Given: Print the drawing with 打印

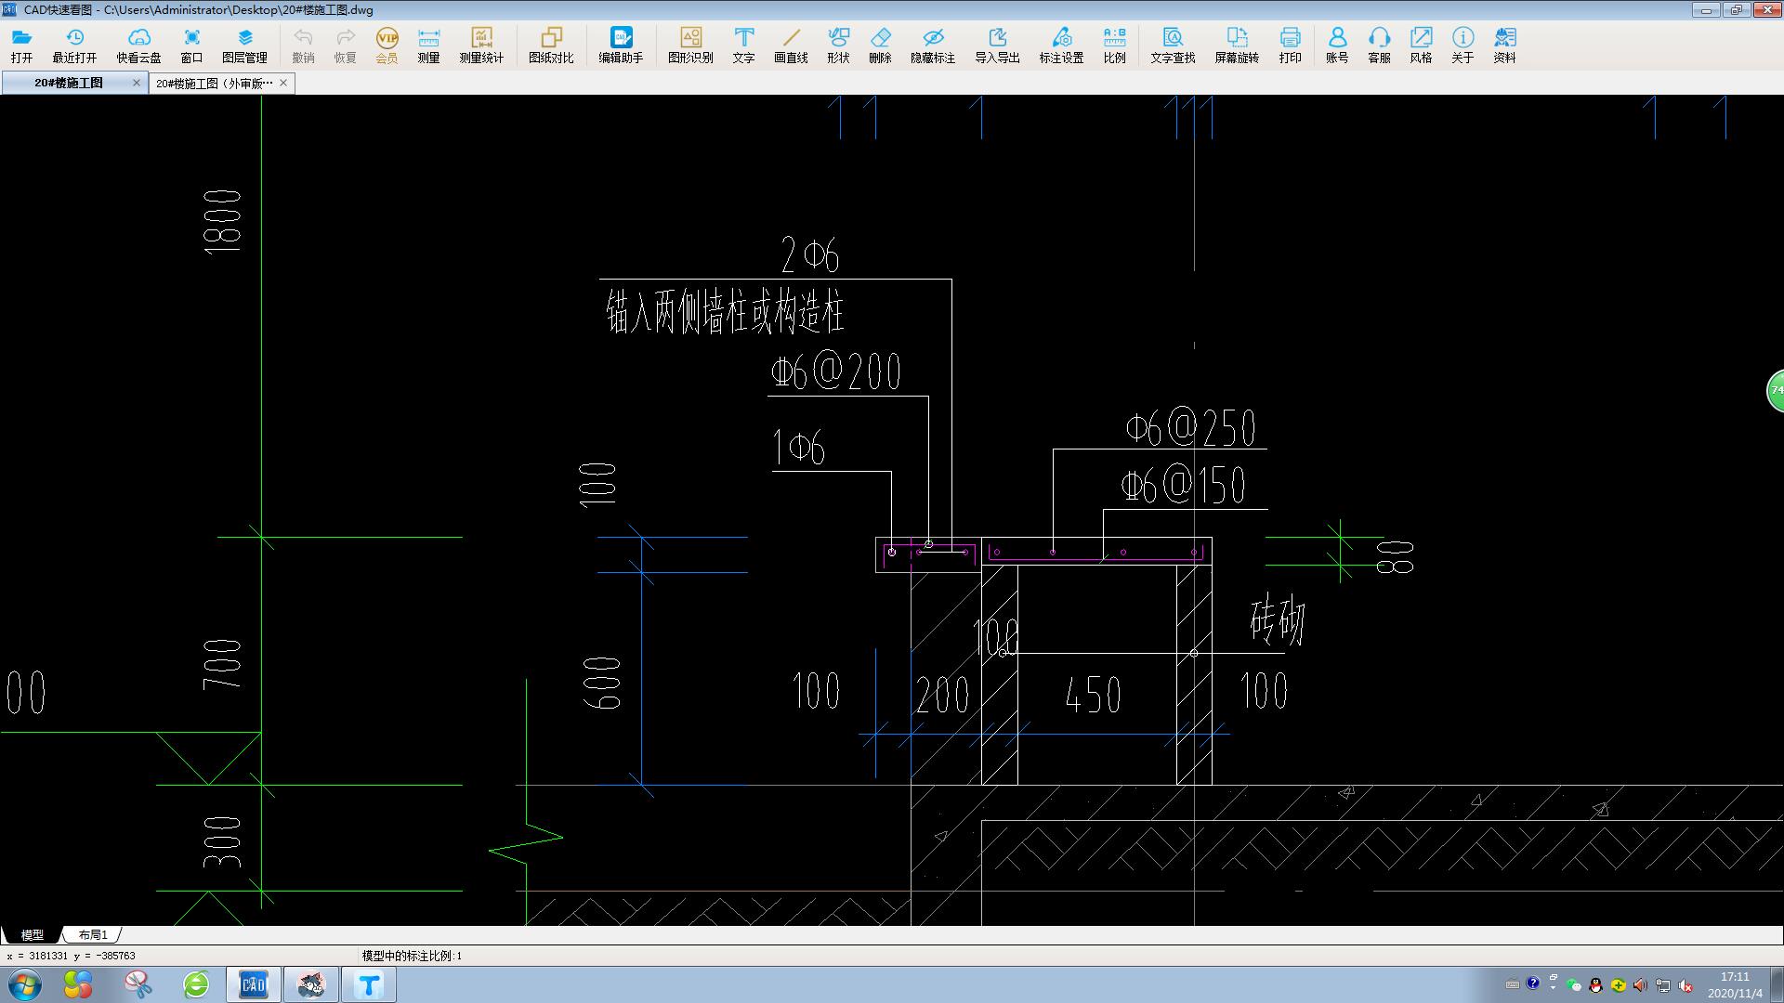Looking at the screenshot, I should (1290, 45).
